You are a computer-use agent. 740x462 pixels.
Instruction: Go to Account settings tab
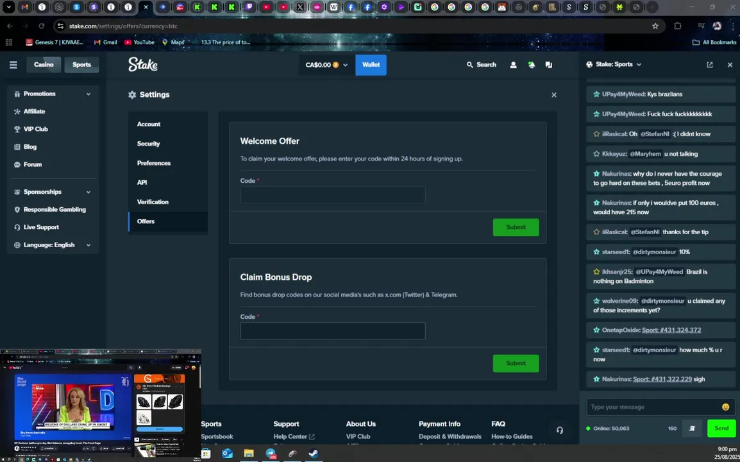168,124
